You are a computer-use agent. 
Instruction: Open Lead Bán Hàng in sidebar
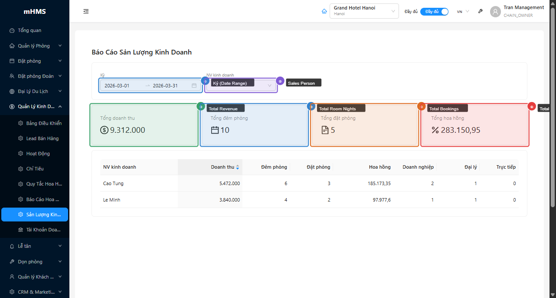point(42,138)
